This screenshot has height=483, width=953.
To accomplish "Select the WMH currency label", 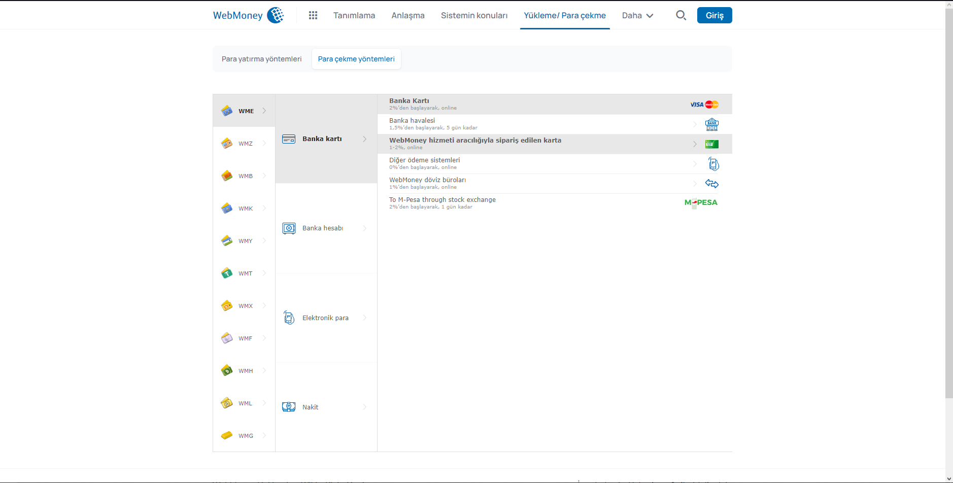I will [246, 371].
